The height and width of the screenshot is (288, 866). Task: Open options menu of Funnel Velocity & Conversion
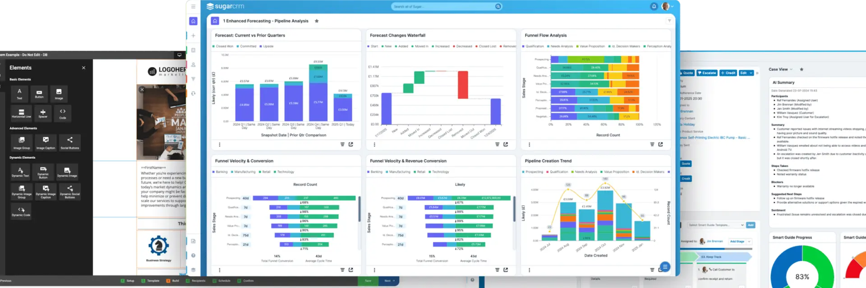click(x=220, y=270)
